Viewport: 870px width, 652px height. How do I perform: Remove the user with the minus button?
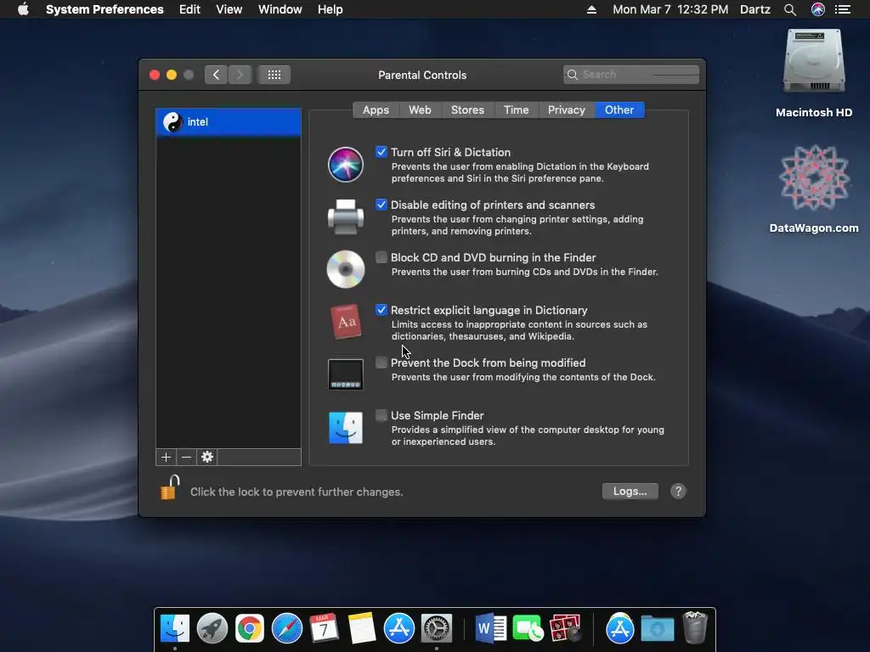[x=186, y=457]
